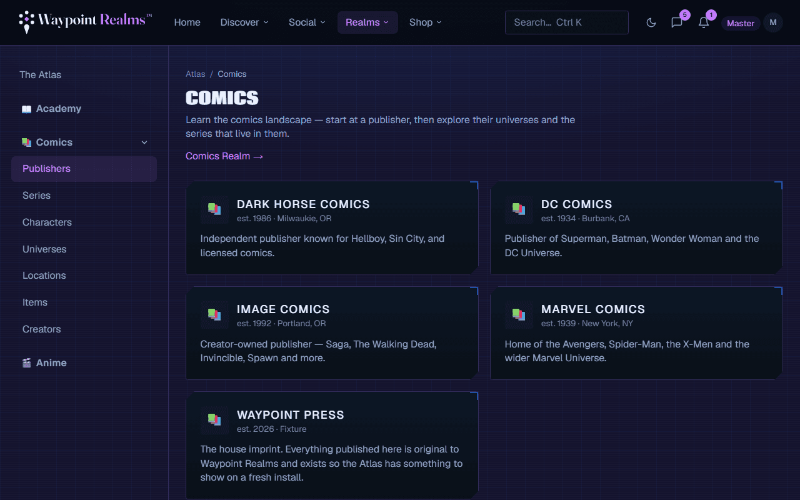Screen dimensions: 800x500
Task: Click the Waypoint Press publisher icon
Action: pos(214,420)
